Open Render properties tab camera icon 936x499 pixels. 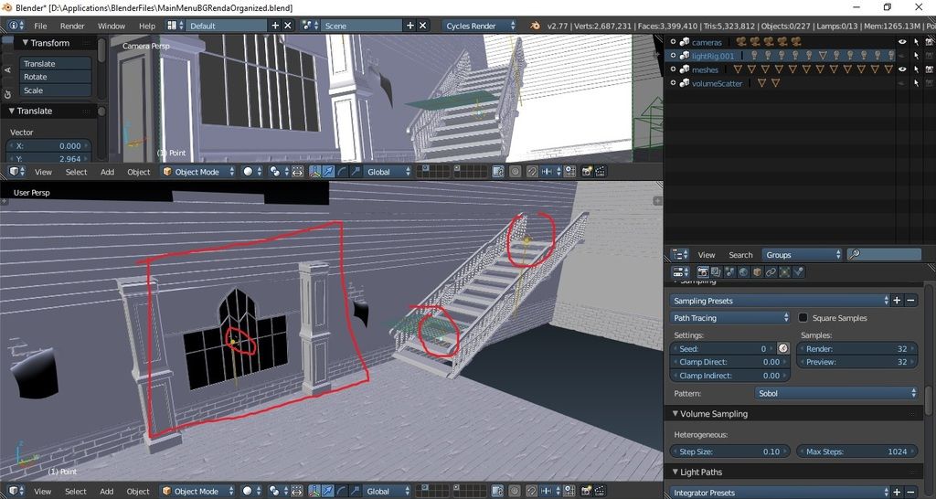703,271
